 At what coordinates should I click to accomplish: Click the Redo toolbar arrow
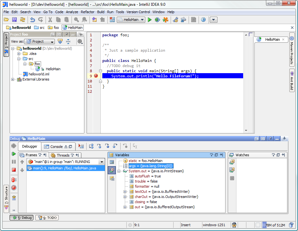[x=40, y=20]
